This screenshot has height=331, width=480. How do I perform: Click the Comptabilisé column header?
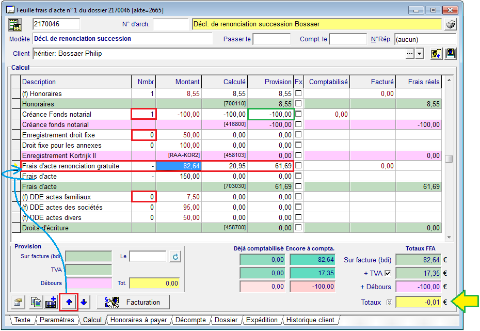tap(327, 82)
